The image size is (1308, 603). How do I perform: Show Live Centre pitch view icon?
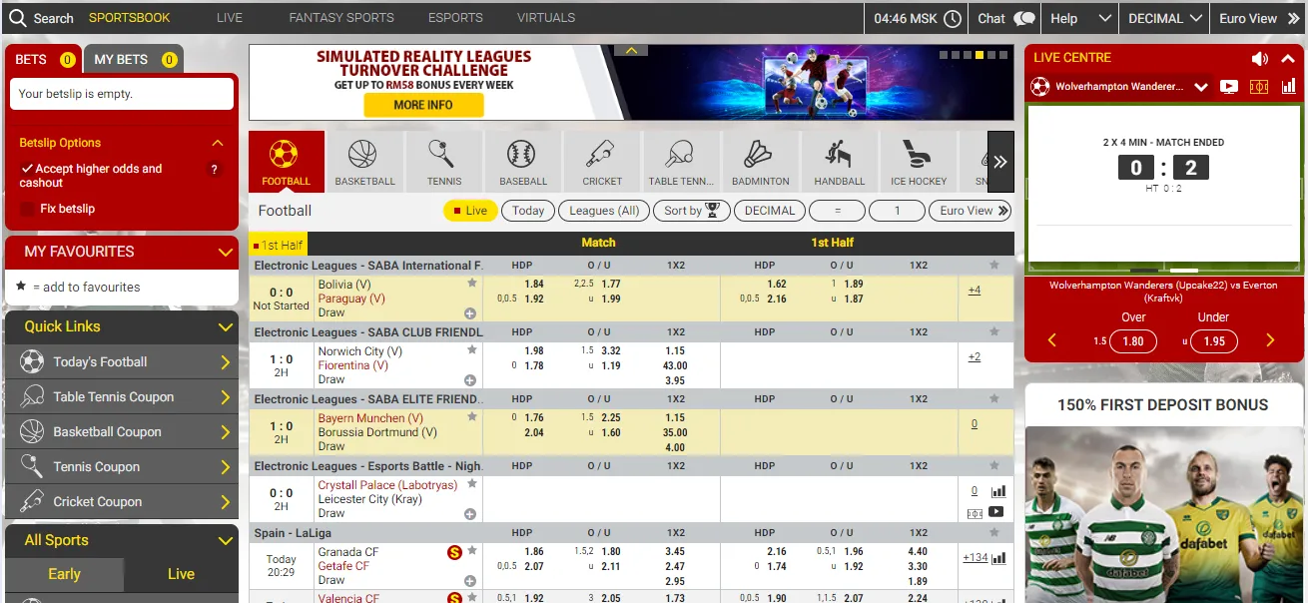click(1259, 87)
